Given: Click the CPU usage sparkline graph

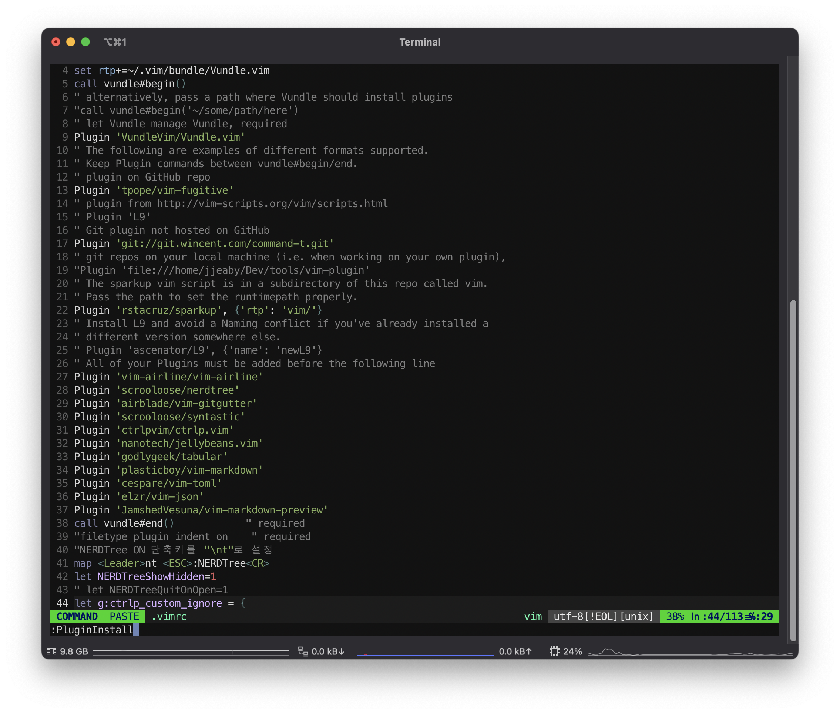Looking at the screenshot, I should (690, 652).
